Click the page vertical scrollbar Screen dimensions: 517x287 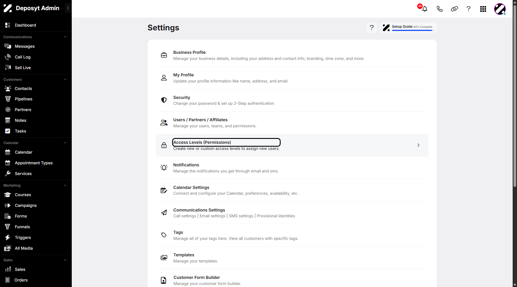[515, 95]
